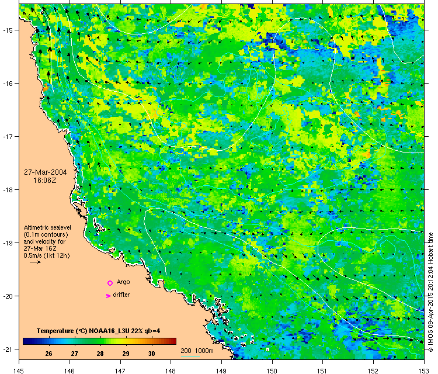Click the dark red end of colorbar
438x374 pixels.
click(173, 341)
